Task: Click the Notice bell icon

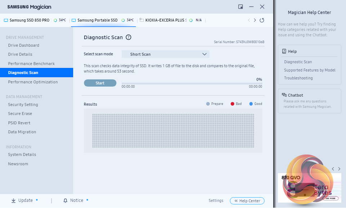Action: point(65,200)
